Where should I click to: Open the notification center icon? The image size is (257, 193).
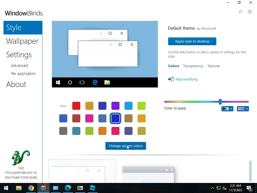[x=249, y=188]
